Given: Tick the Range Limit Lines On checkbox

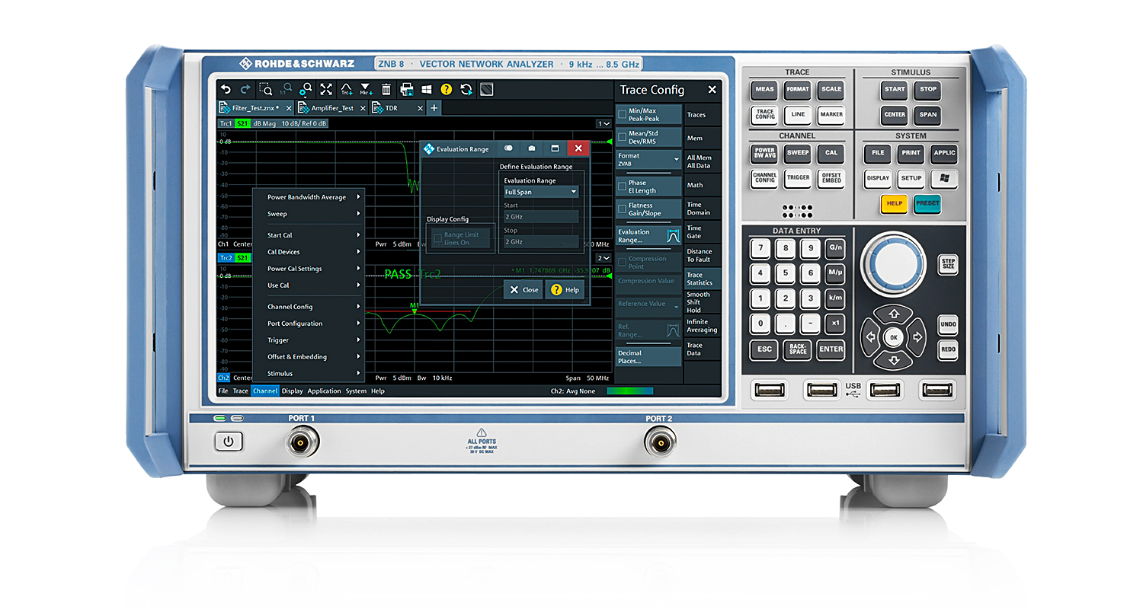Looking at the screenshot, I should 437,239.
